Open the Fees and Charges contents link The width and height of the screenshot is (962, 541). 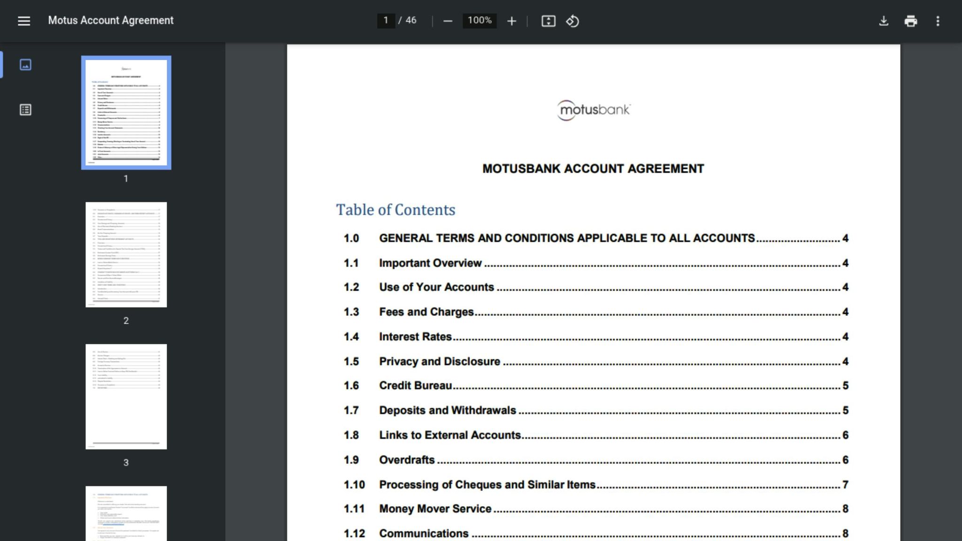(426, 312)
